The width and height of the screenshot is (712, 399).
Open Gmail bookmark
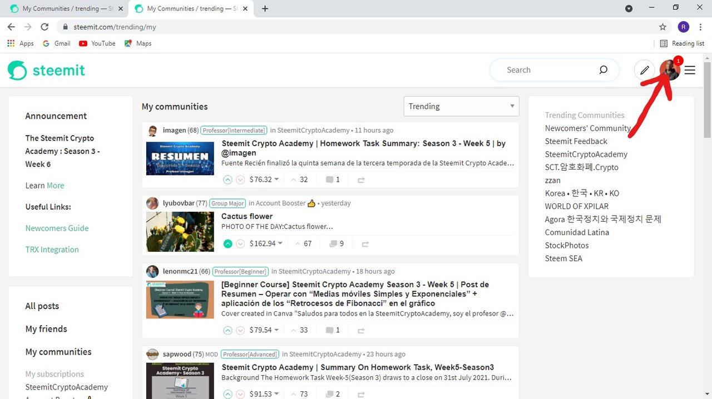56,43
